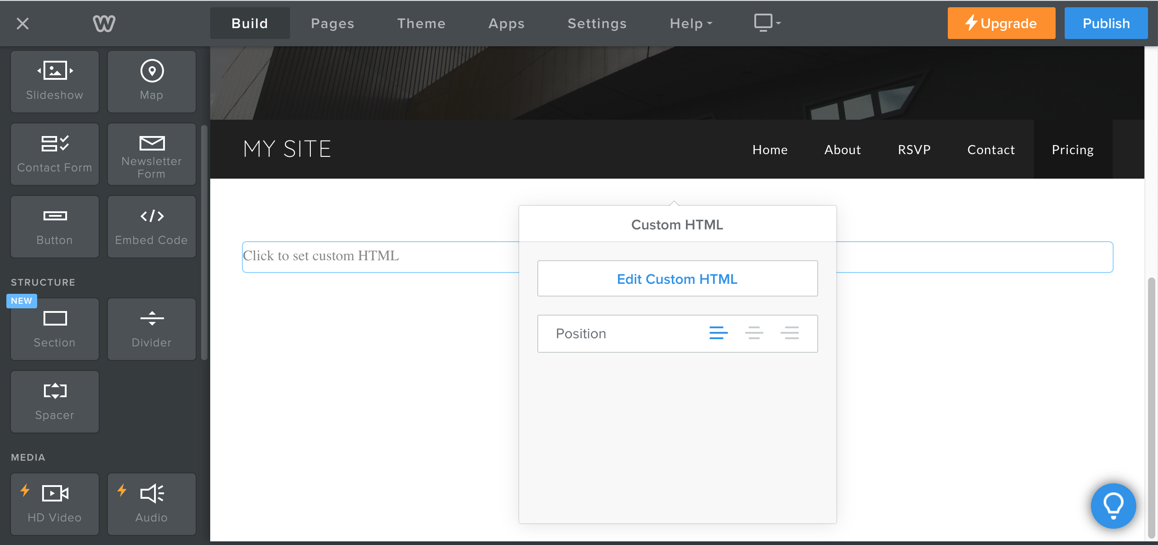Choose the Newsletter Form element
Screen dimensions: 1158x545
coord(151,154)
